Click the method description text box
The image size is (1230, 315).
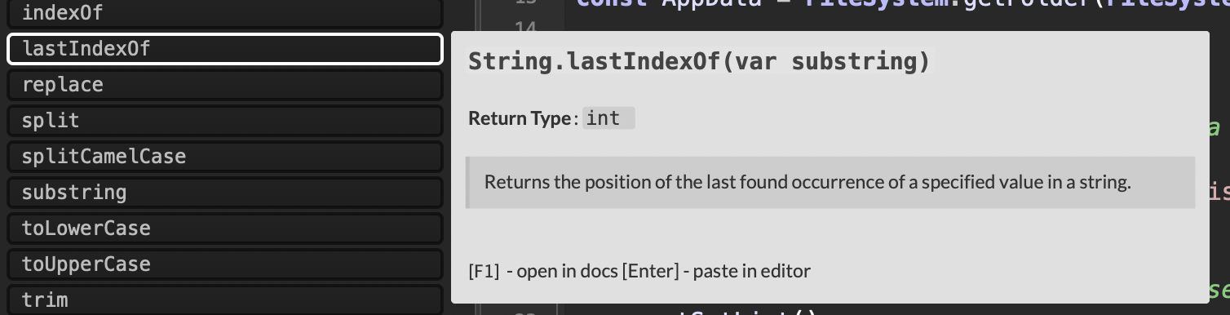pos(830,182)
